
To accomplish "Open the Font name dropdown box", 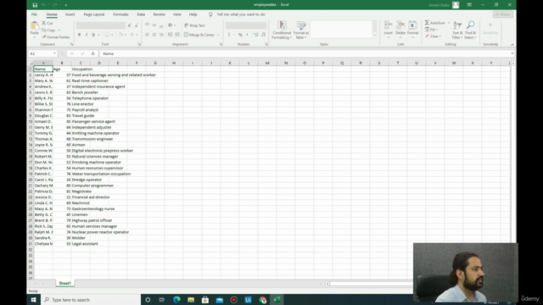I will [94, 25].
